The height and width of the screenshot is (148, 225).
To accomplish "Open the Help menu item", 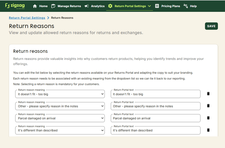I will 193,6.
